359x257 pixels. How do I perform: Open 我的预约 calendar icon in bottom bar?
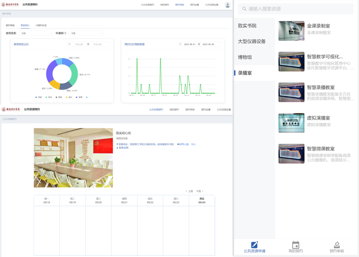(296, 245)
